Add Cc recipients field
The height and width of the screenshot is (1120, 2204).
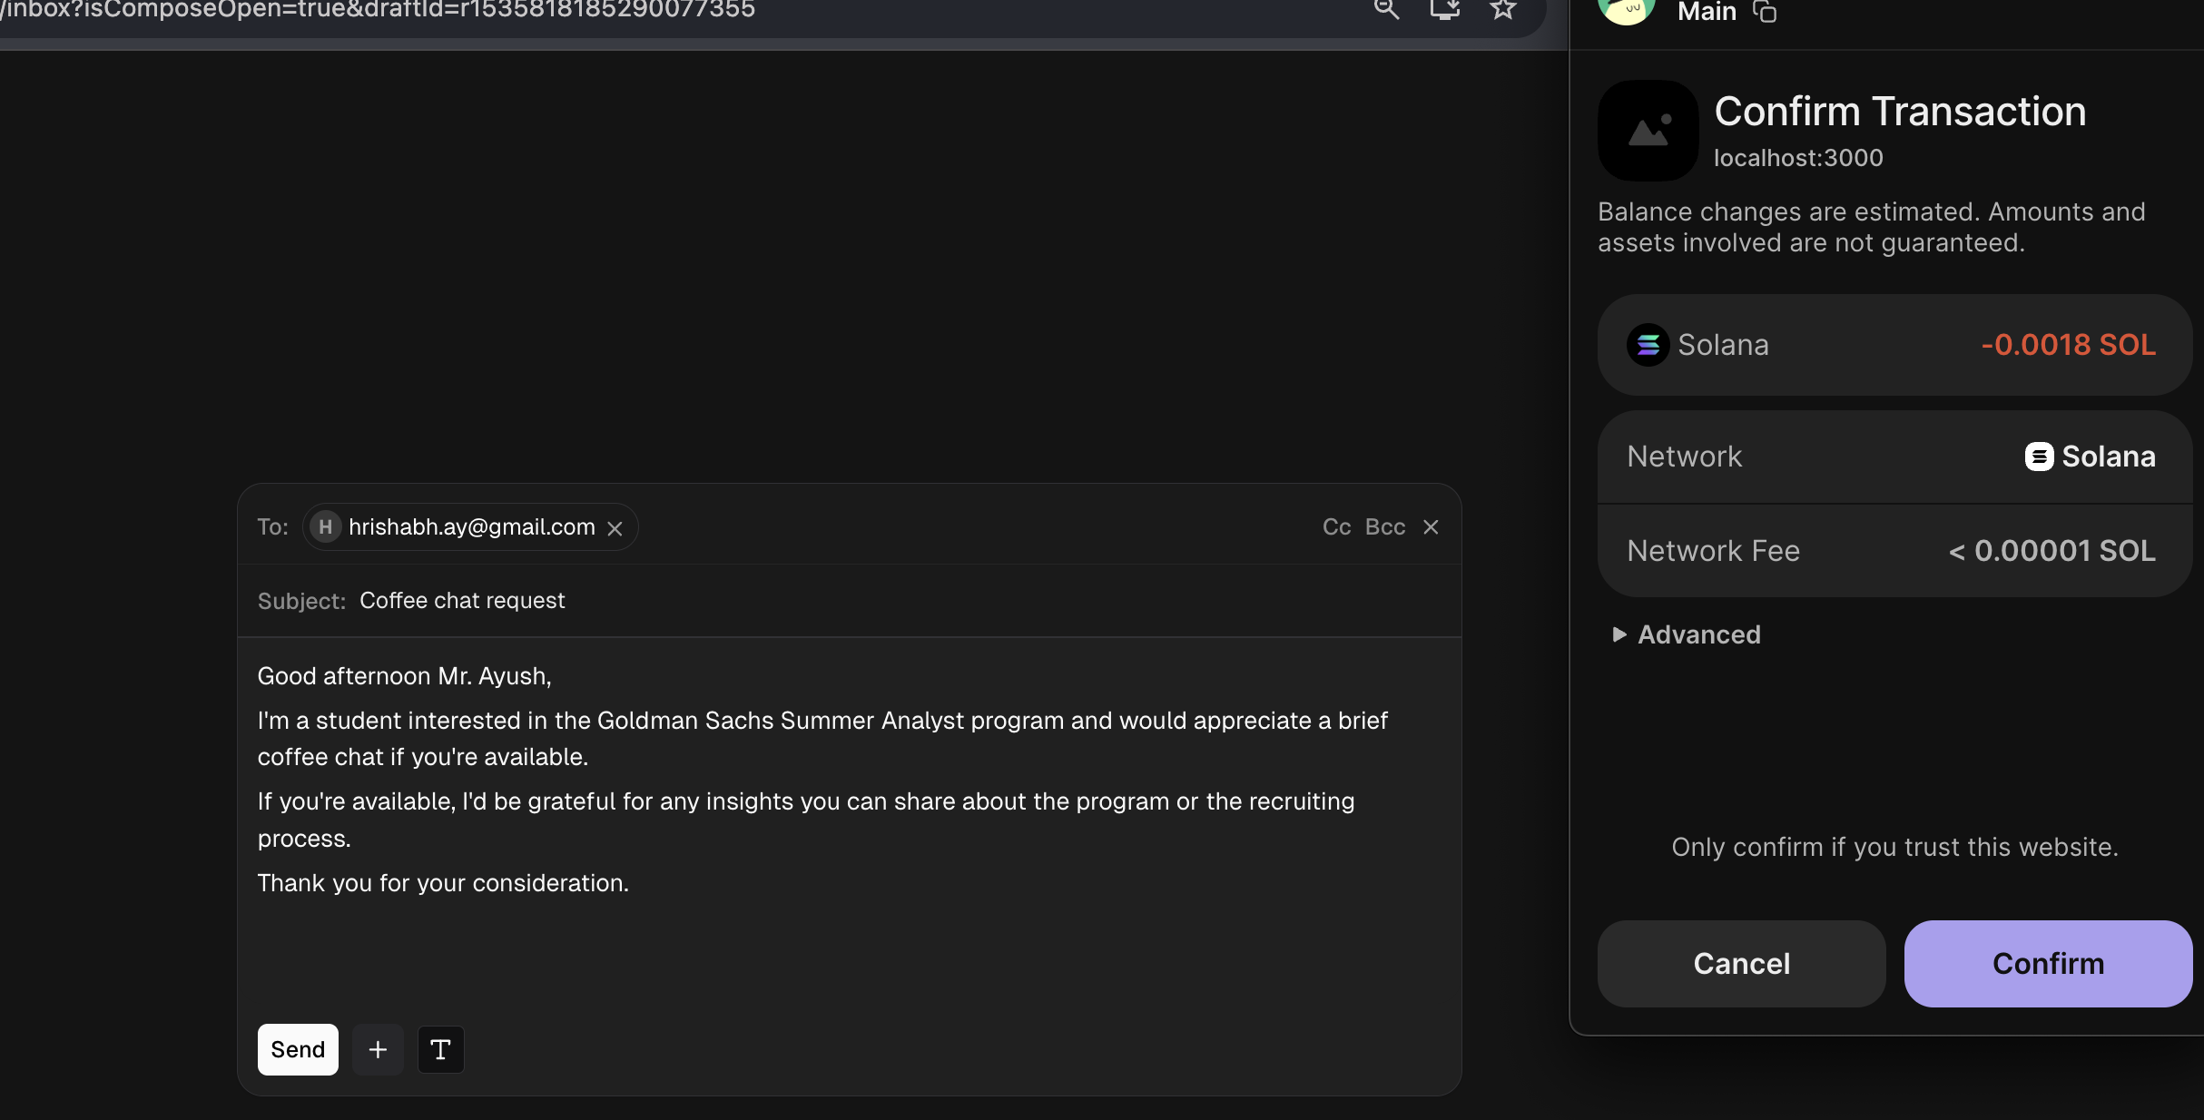click(x=1336, y=526)
